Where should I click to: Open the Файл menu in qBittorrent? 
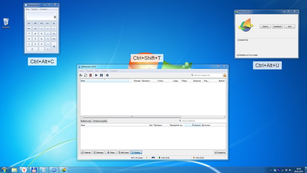(81, 71)
